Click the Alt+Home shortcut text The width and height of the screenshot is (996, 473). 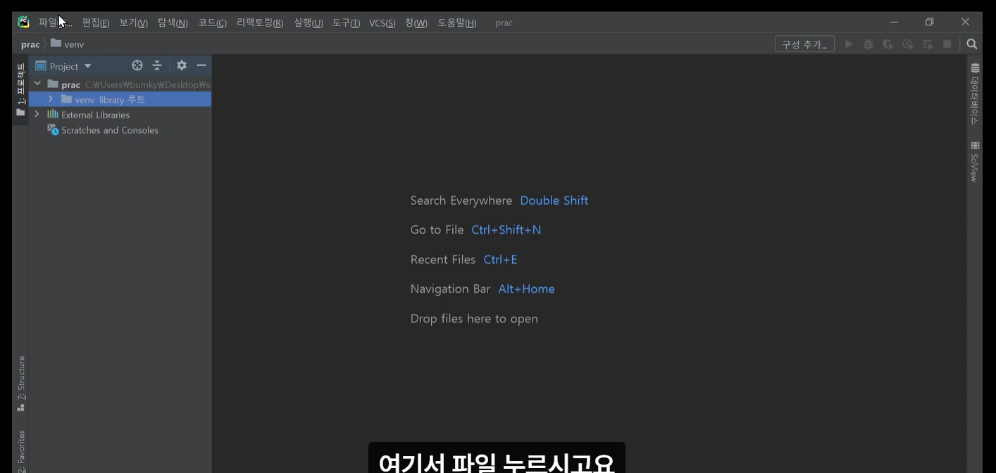tap(526, 289)
